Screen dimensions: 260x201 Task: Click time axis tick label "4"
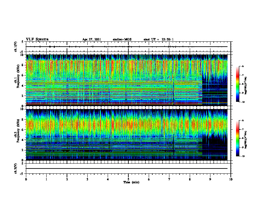point(108,179)
